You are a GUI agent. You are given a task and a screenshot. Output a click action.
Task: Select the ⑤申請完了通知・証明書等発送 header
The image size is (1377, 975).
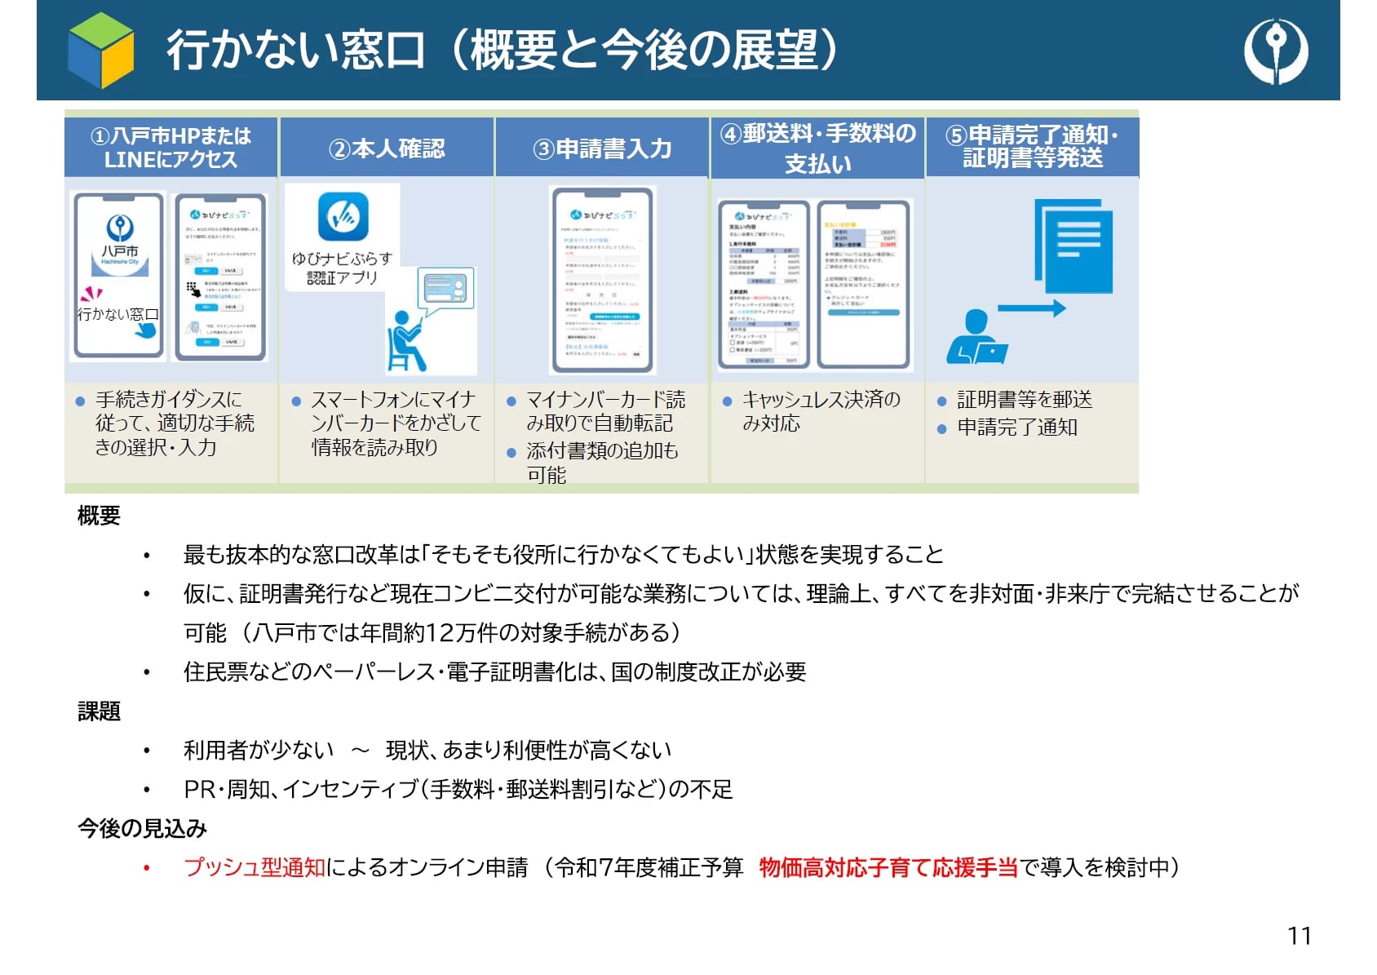click(1032, 147)
